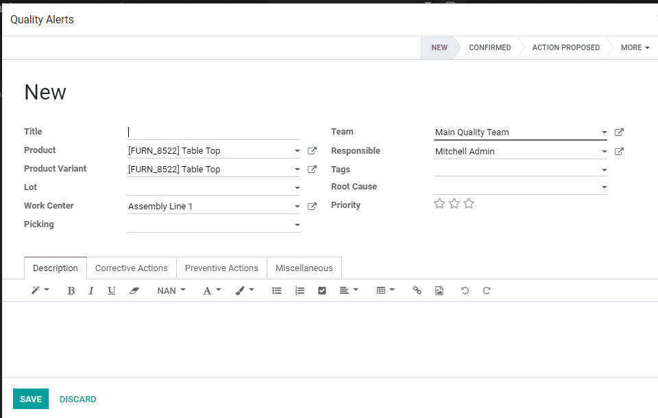This screenshot has height=418, width=658.
Task: Expand the Work Center dropdown
Action: (x=297, y=206)
